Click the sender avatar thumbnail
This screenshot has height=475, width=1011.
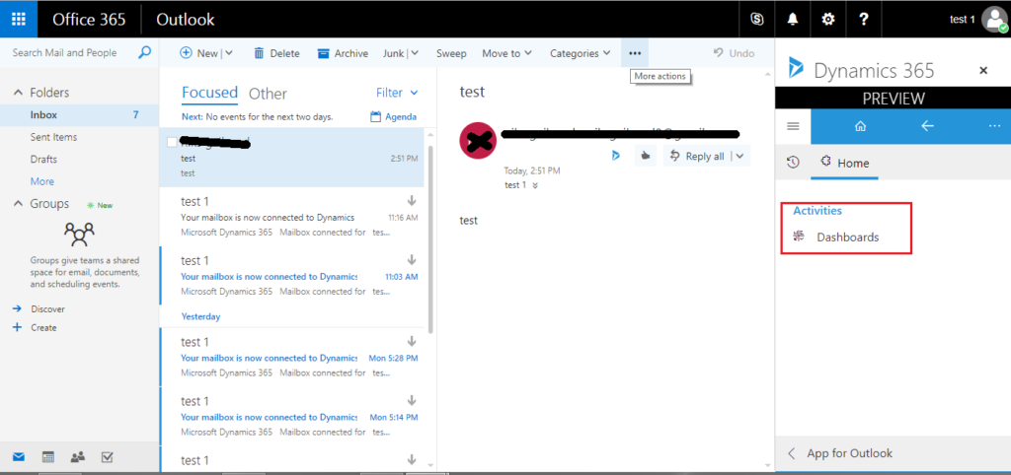pyautogui.click(x=478, y=141)
